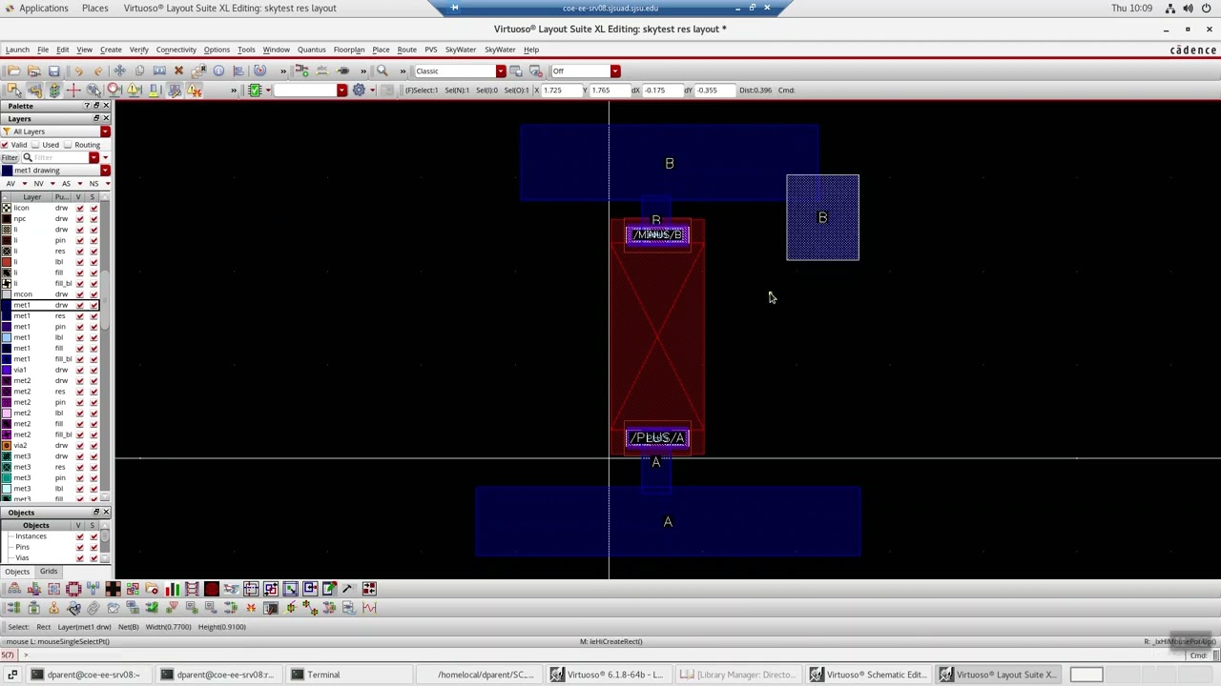The width and height of the screenshot is (1221, 686).
Task: Open the 'Off' dropdown in top toolbar
Action: [x=615, y=71]
